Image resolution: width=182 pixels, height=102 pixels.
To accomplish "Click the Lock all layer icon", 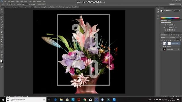I will (171, 40).
